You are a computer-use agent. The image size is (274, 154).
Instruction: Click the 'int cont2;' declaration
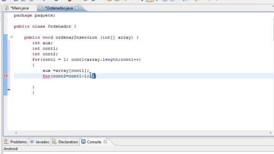[x=45, y=54]
